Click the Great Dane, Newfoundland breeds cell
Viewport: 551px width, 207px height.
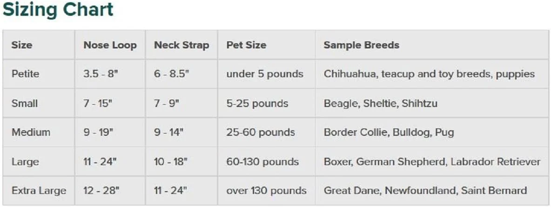click(x=425, y=191)
